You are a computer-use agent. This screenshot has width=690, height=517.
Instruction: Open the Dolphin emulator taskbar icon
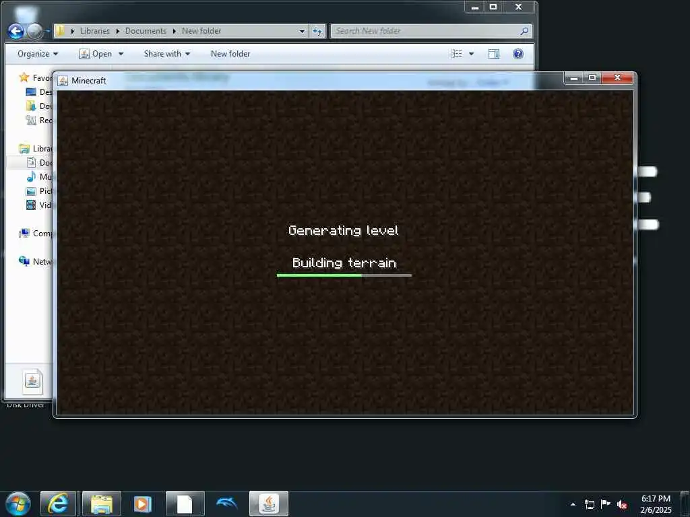[x=227, y=504]
